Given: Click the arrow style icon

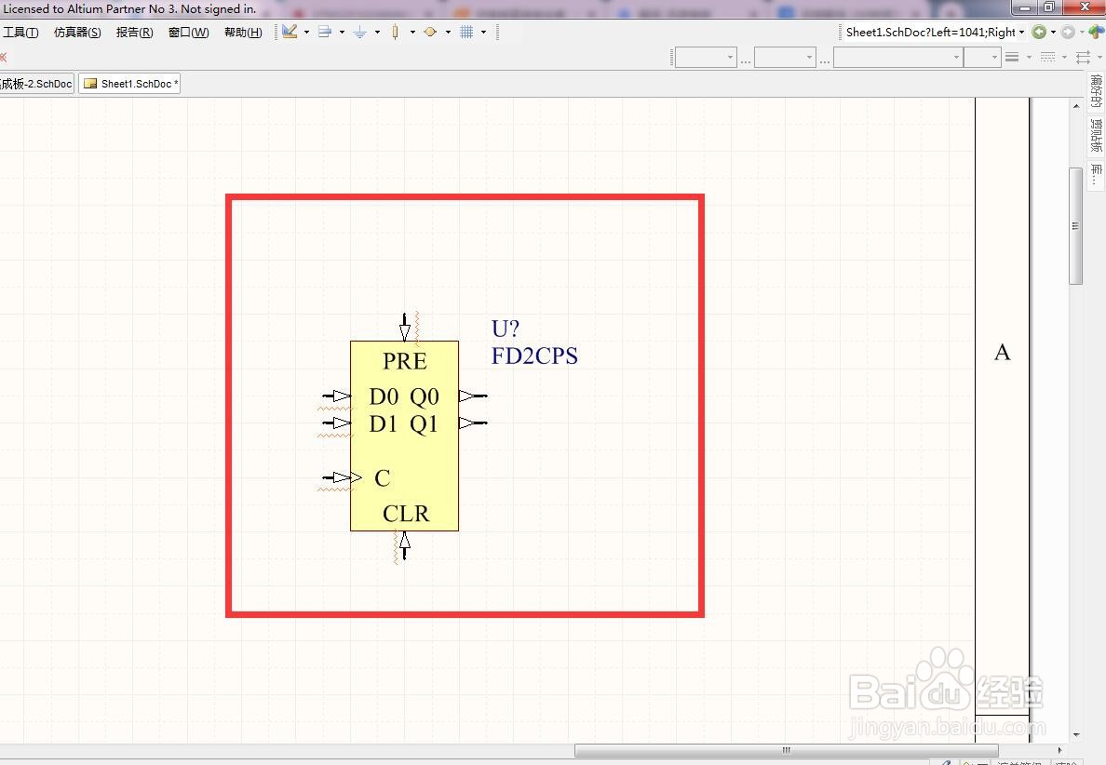Looking at the screenshot, I should click(1084, 57).
